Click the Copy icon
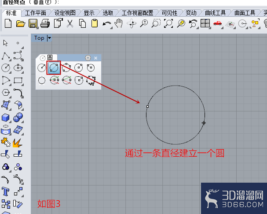The image size is (267, 214). tap(82, 23)
